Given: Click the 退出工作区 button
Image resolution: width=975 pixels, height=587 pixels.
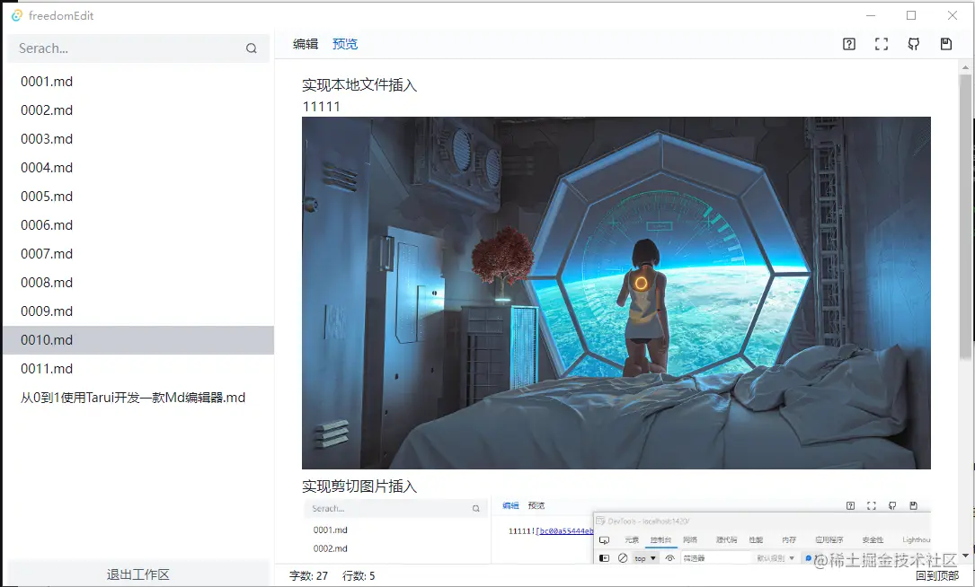Looking at the screenshot, I should 138,574.
